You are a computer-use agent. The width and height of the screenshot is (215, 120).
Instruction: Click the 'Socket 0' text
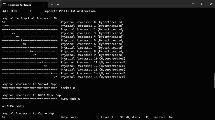68,88
